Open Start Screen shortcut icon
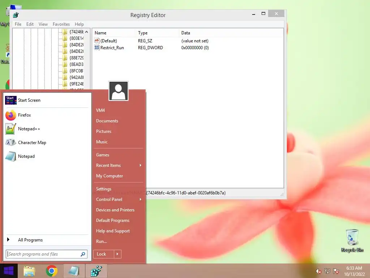The image size is (370, 278). coord(11,100)
